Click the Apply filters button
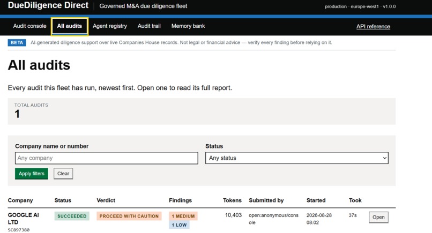Image resolution: width=432 pixels, height=233 pixels. tap(32, 174)
